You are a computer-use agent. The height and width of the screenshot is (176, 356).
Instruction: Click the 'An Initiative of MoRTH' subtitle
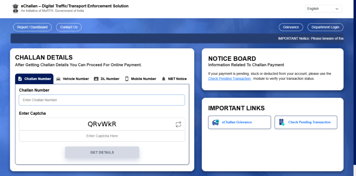point(52,11)
